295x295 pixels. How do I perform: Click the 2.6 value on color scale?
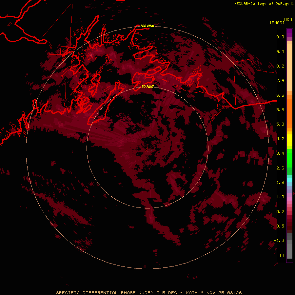pos(280,168)
